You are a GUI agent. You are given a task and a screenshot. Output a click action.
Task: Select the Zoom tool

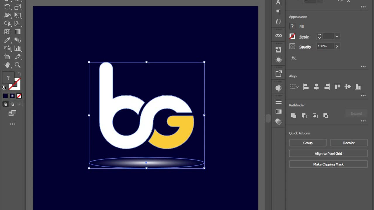(18, 65)
